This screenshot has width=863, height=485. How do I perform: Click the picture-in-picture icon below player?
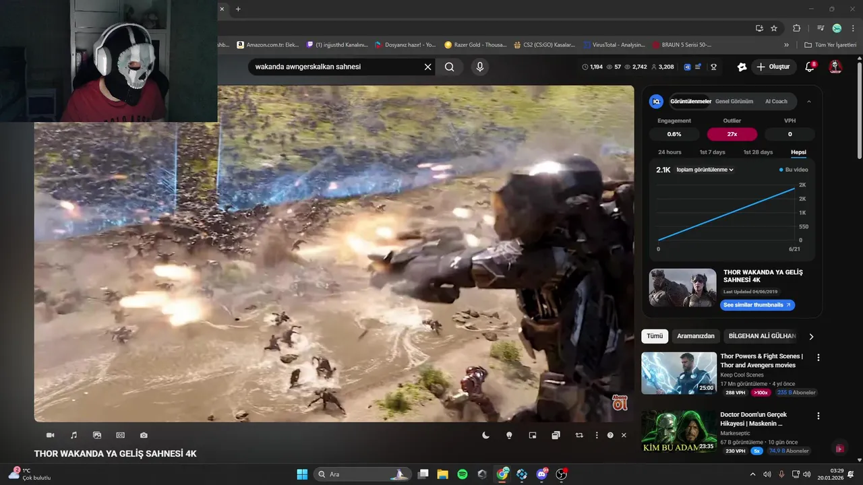click(533, 435)
